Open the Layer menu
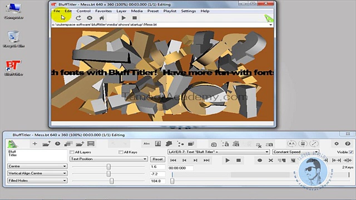Image resolution: width=356 pixels, height=200 pixels. (x=121, y=11)
